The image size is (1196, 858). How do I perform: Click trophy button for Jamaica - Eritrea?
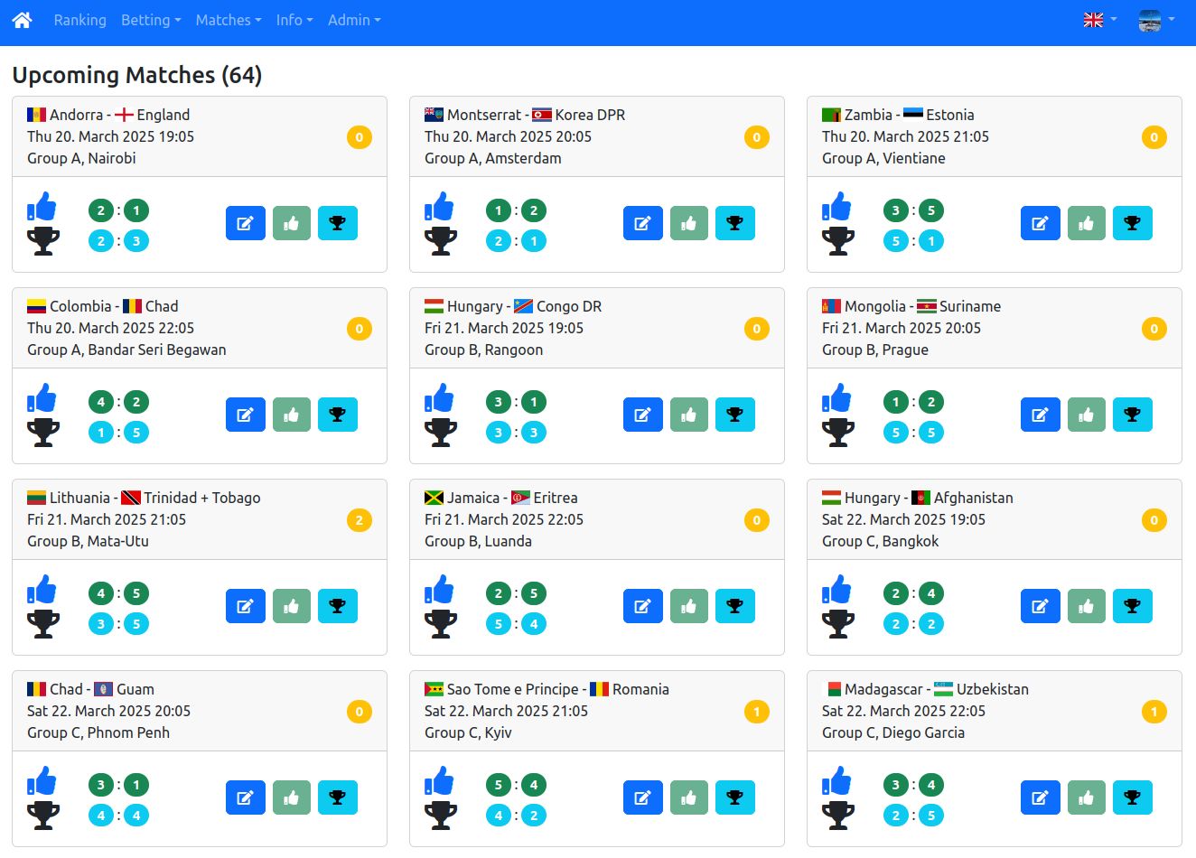[x=735, y=606]
